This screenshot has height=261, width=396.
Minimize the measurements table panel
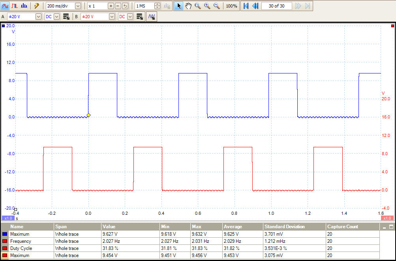pyautogui.click(x=385, y=227)
